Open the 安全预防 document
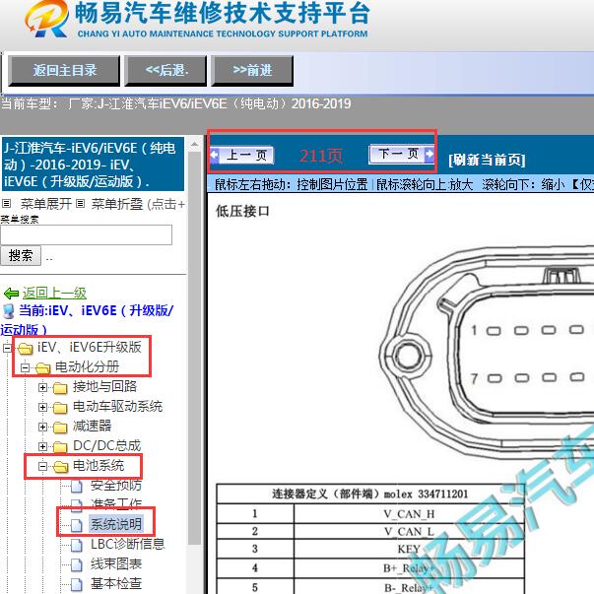The image size is (594, 594). 116,486
